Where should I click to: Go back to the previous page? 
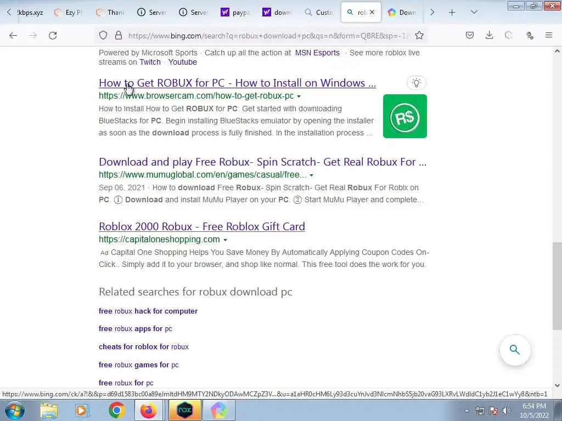click(13, 36)
